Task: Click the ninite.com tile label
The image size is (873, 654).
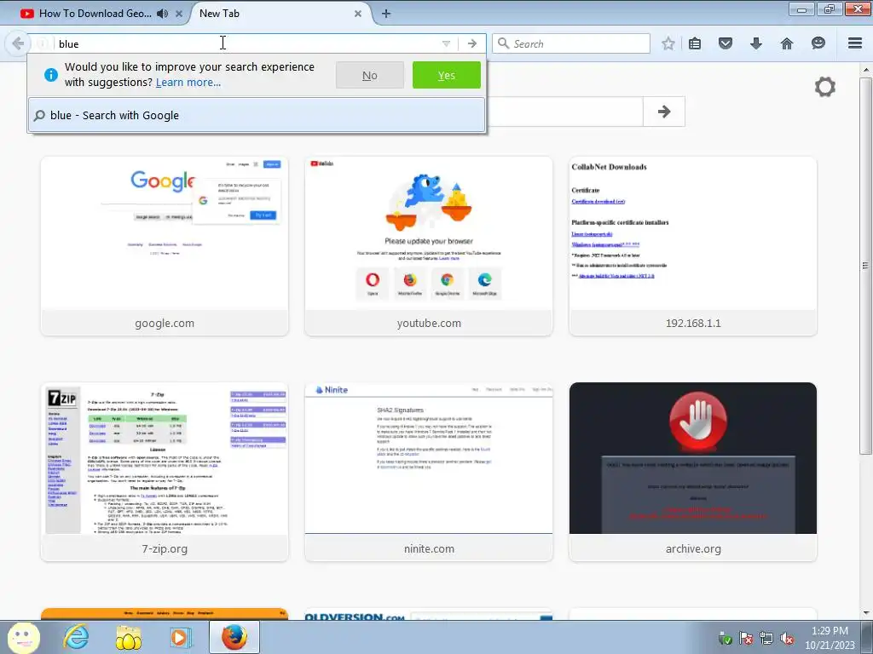Action: 429,549
